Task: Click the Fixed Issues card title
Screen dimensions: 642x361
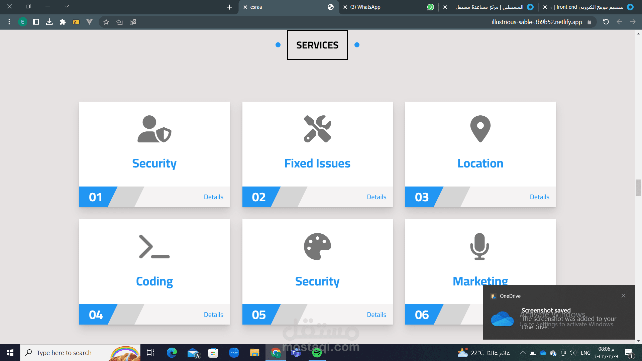Action: [x=317, y=163]
